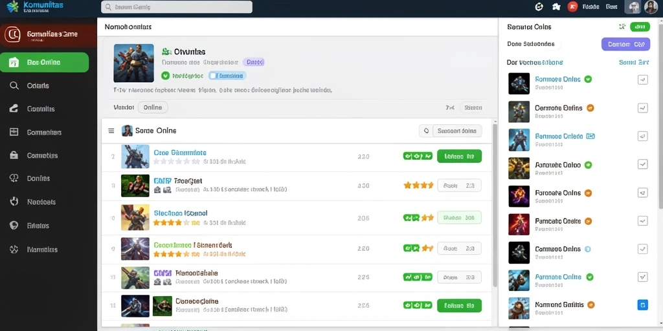Click the circular sync icon in top bar
The image size is (663, 331).
[x=539, y=6]
